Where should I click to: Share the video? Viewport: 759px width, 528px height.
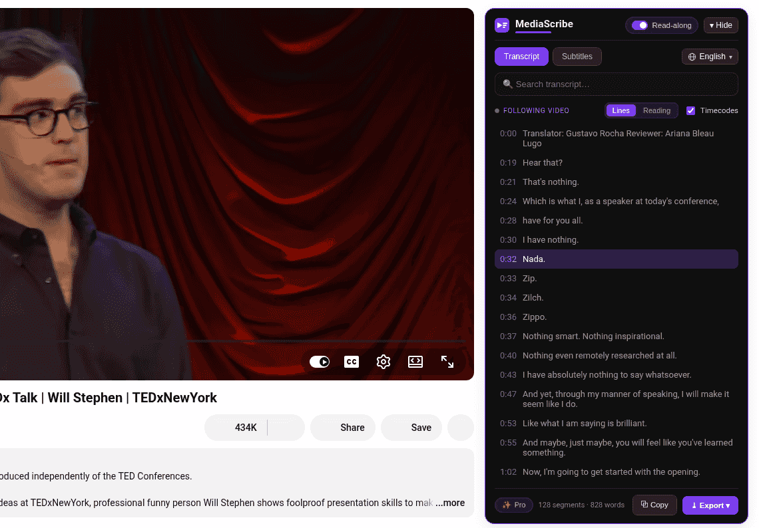(343, 428)
